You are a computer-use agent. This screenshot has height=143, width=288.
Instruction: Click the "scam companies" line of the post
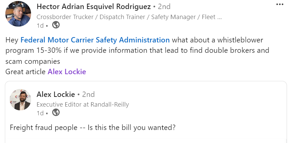[33, 61]
